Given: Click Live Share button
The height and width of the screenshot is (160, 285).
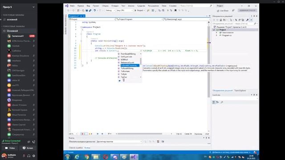Looking at the screenshot, I should [223, 11].
